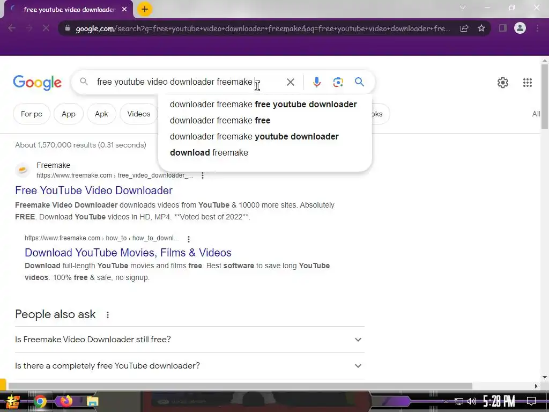Open Chrome three-dot menu
Screen dimensions: 549x412
(537, 28)
